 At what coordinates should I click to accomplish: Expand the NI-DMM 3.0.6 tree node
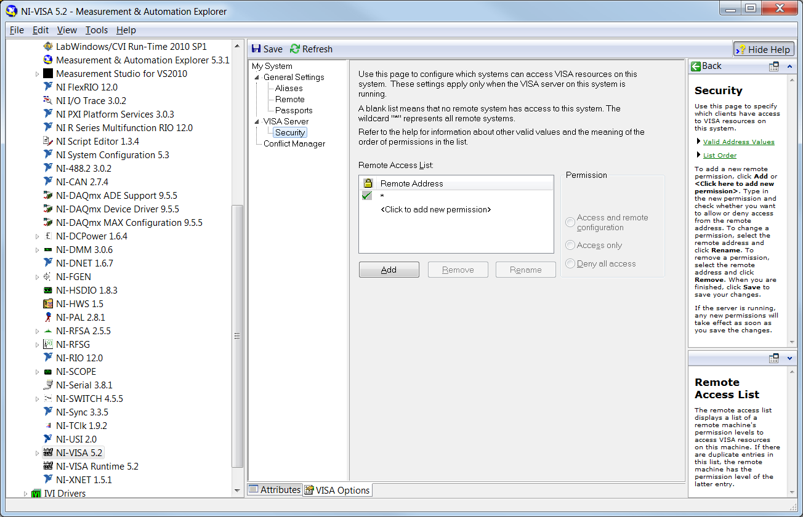point(37,250)
